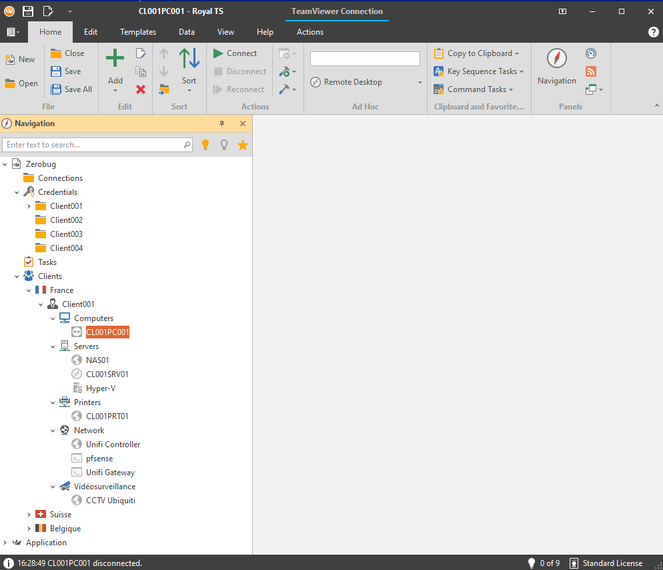Click the Save All button
Screen dimensions: 663x570
tap(71, 89)
